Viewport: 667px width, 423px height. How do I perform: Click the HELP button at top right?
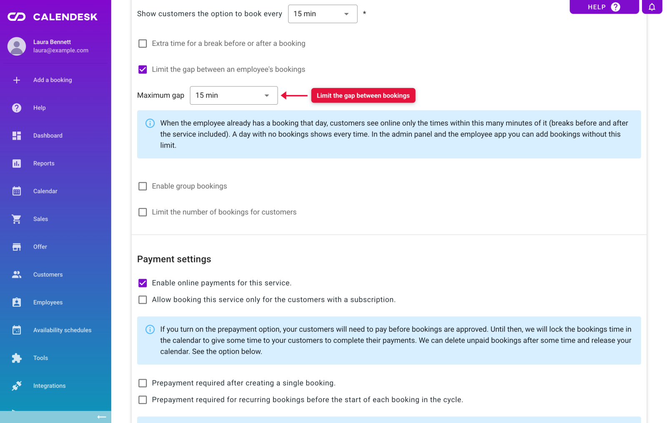point(604,7)
